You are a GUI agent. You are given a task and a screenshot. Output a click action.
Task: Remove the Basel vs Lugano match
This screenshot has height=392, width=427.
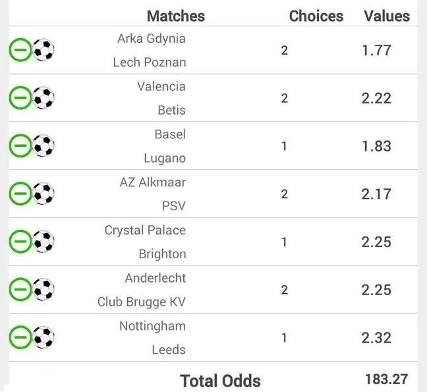coord(20,146)
